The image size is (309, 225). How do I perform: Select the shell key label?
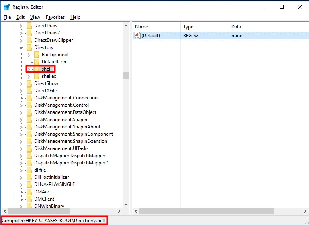tap(47, 69)
